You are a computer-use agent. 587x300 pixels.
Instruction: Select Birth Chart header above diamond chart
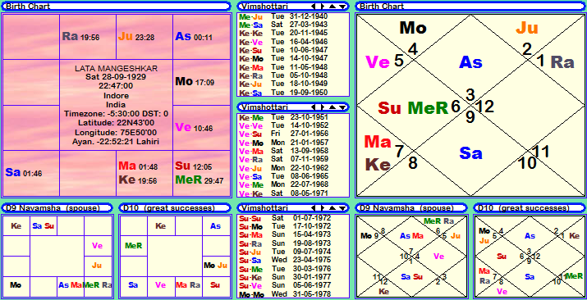pyautogui.click(x=470, y=7)
